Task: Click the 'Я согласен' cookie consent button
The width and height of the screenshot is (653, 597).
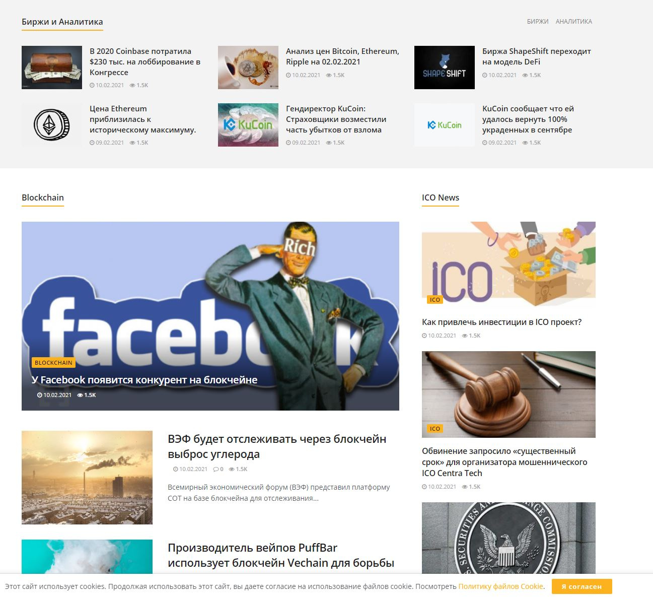Action: coord(582,586)
